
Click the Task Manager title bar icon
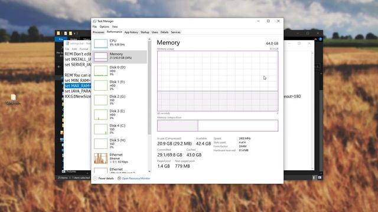94,21
